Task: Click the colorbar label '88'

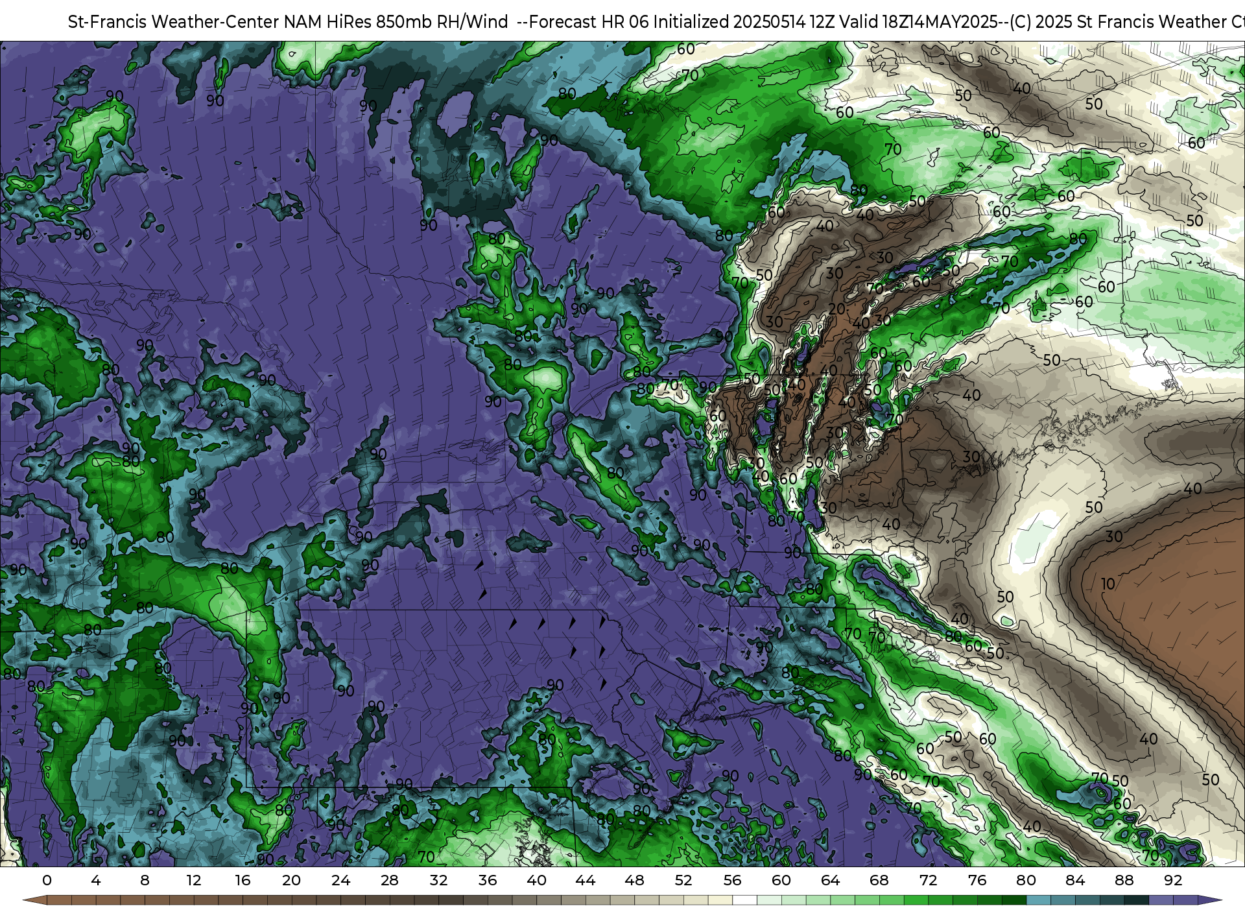Action: 1124,880
